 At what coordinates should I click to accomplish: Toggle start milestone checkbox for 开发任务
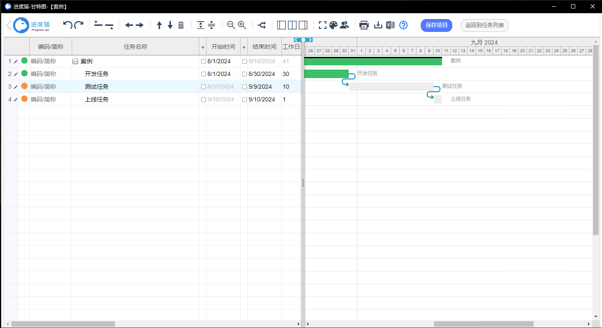coord(203,74)
